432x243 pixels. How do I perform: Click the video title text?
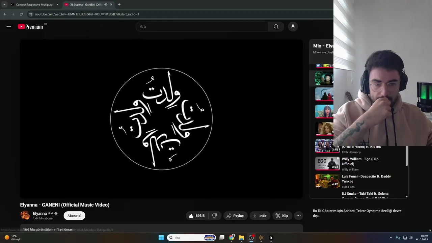coord(65,205)
